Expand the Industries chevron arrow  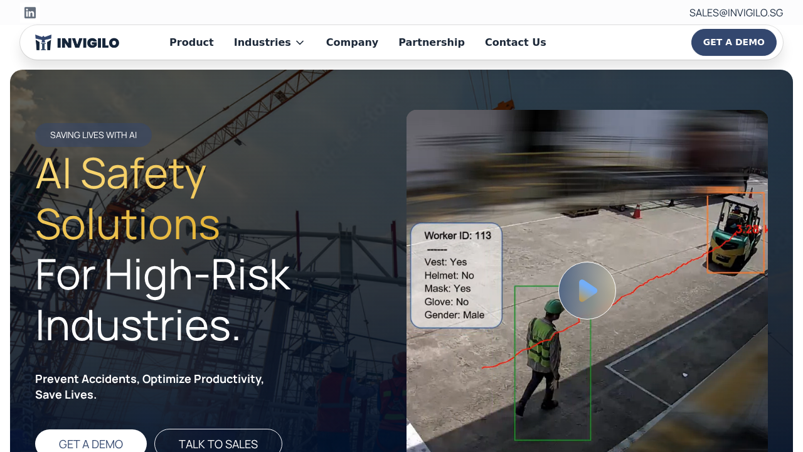pyautogui.click(x=300, y=43)
